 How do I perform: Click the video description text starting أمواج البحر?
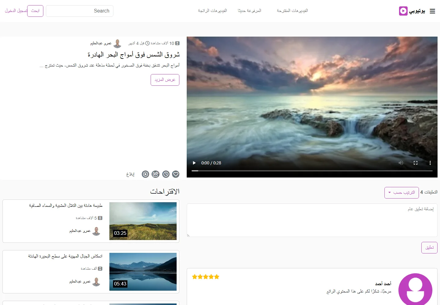point(110,65)
